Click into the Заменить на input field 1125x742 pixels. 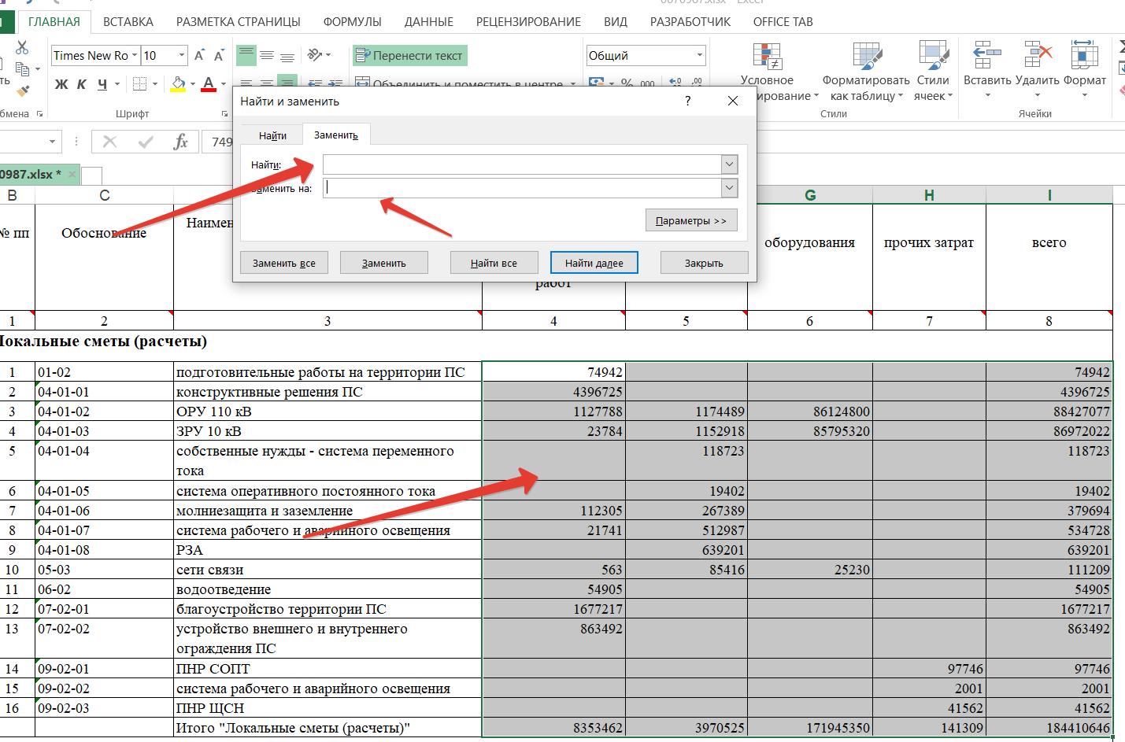click(521, 188)
